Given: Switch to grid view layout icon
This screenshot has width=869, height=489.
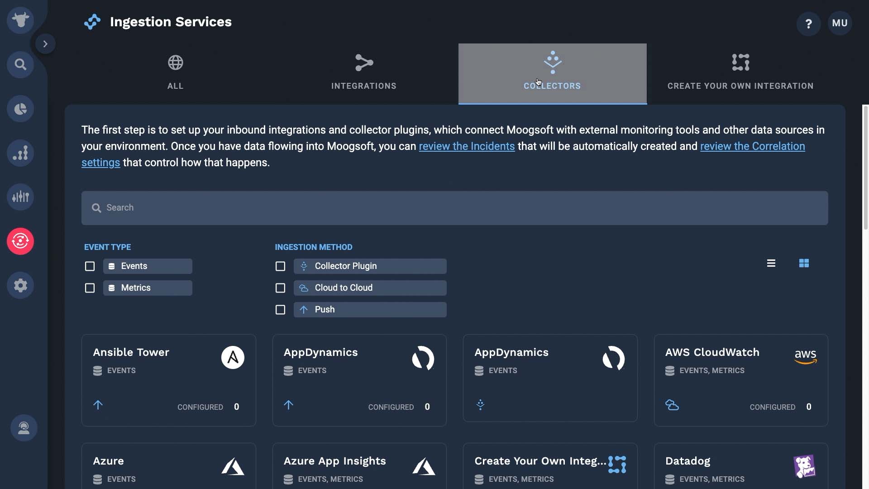Looking at the screenshot, I should 804,263.
